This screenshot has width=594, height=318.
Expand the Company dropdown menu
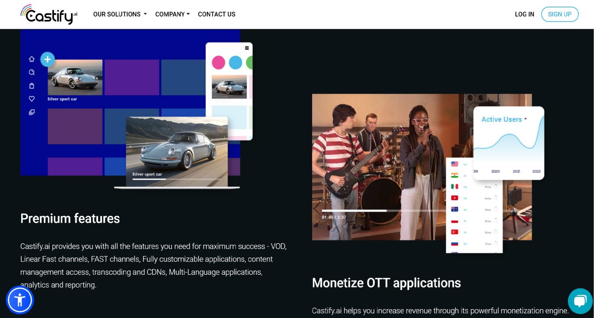point(172,14)
